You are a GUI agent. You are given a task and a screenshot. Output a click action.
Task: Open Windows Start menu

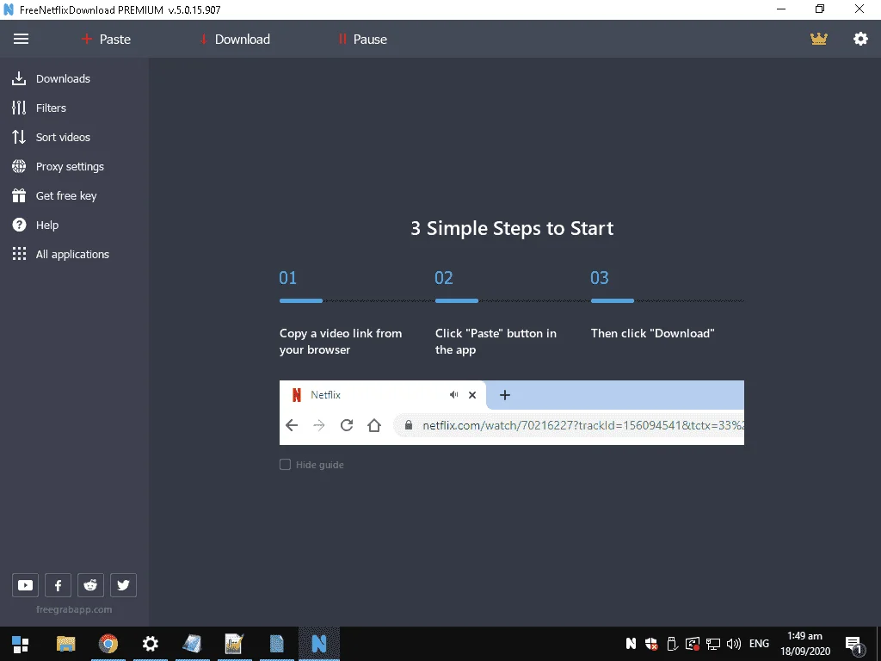click(21, 644)
